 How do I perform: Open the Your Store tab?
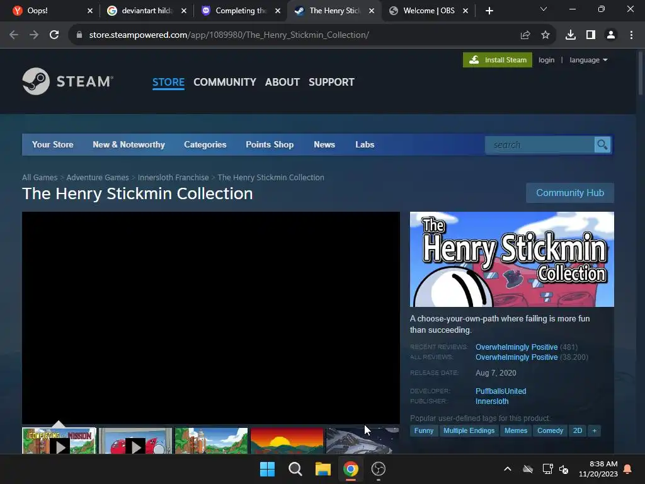coord(53,144)
